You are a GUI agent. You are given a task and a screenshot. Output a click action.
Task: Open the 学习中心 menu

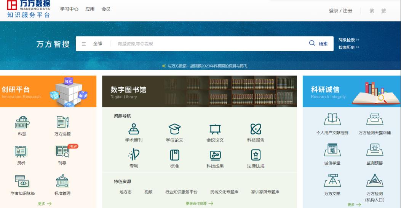69,9
